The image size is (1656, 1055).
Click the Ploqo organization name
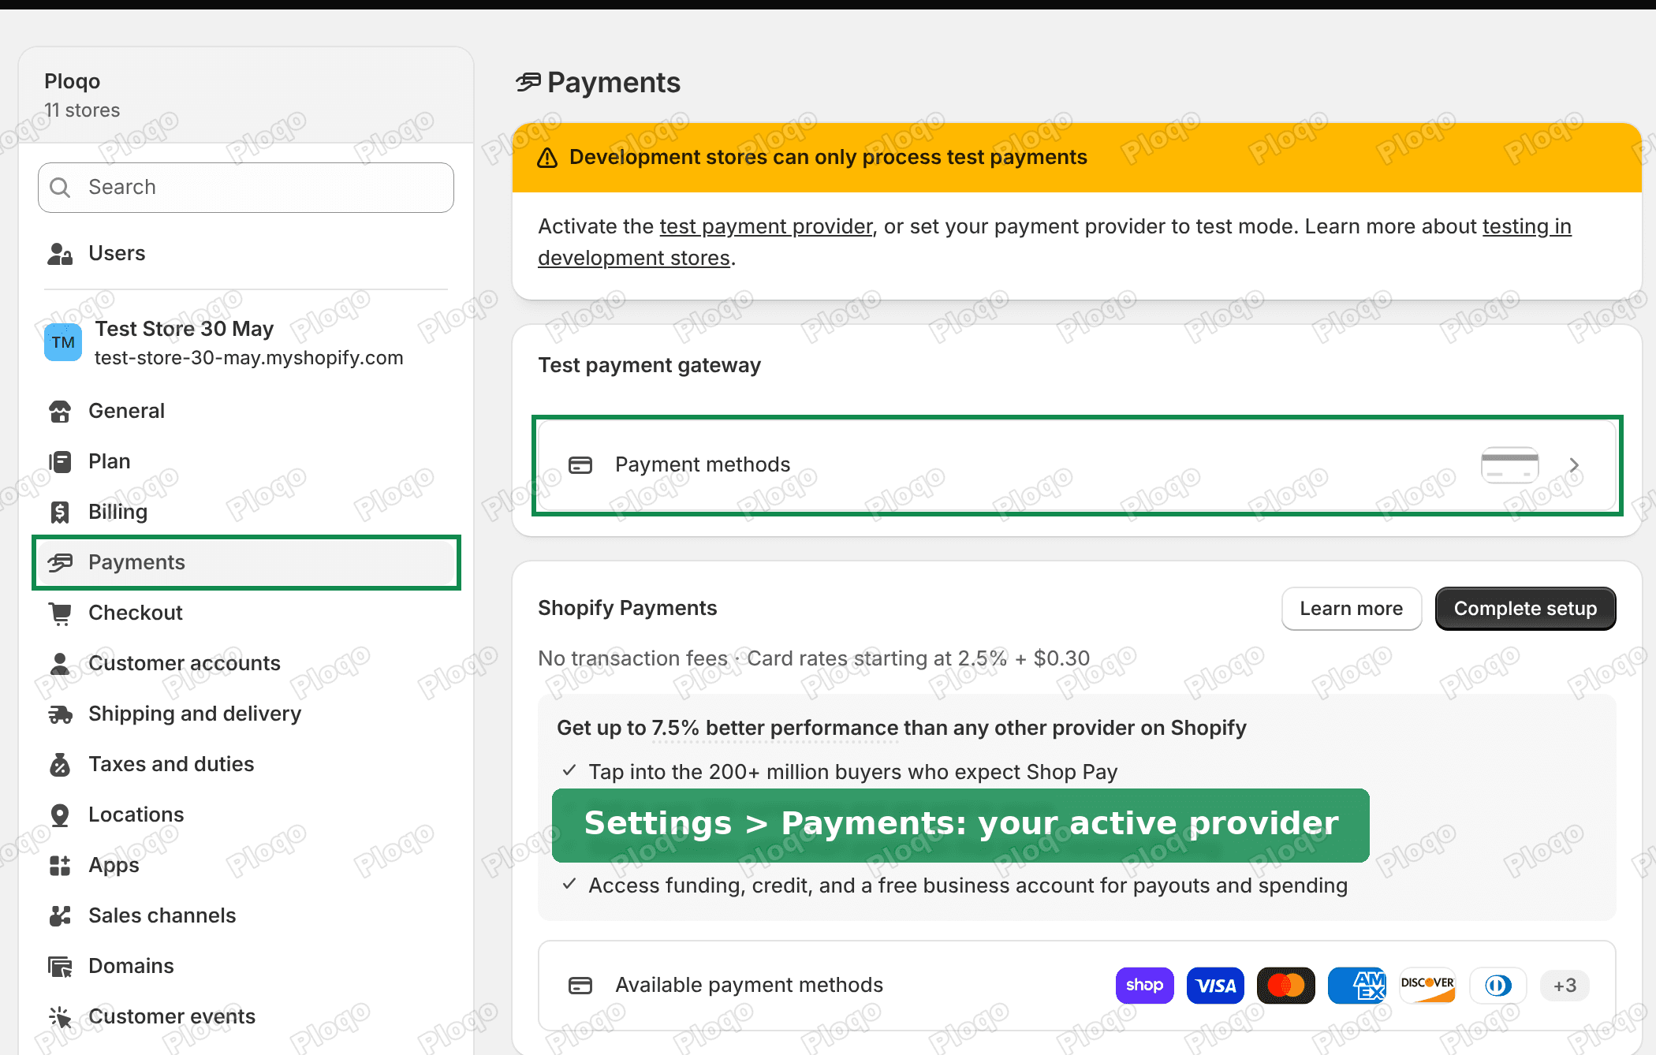tap(73, 81)
